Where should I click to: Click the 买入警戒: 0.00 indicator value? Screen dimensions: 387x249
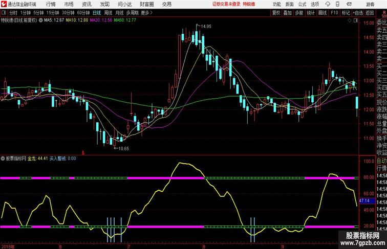click(62, 159)
